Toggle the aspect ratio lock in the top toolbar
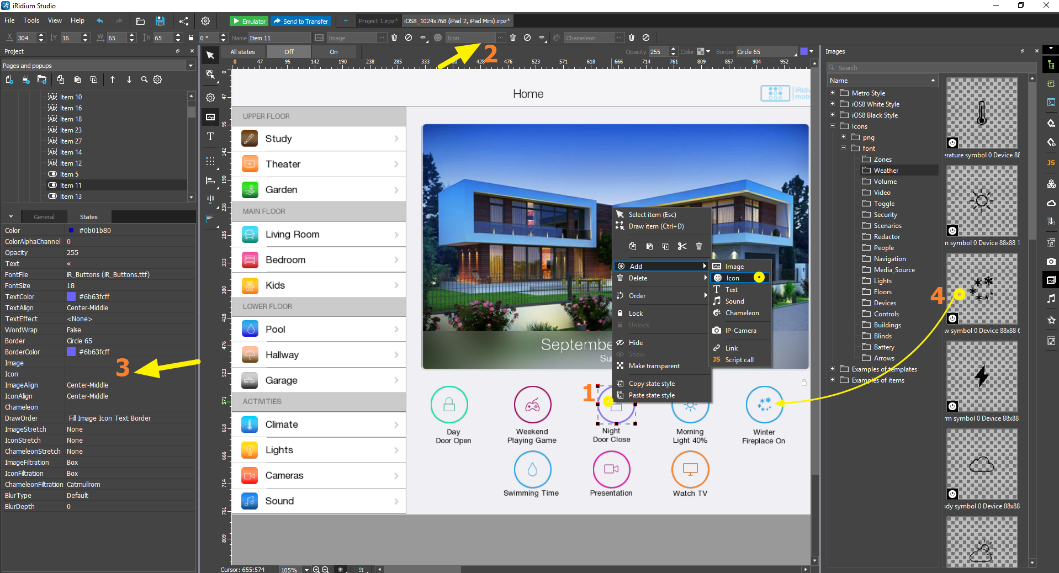This screenshot has height=573, width=1059. [190, 38]
